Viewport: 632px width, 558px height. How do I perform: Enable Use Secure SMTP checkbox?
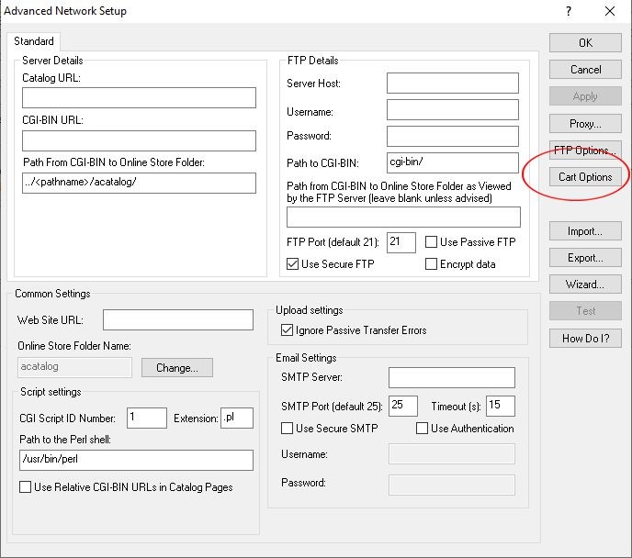coord(288,429)
